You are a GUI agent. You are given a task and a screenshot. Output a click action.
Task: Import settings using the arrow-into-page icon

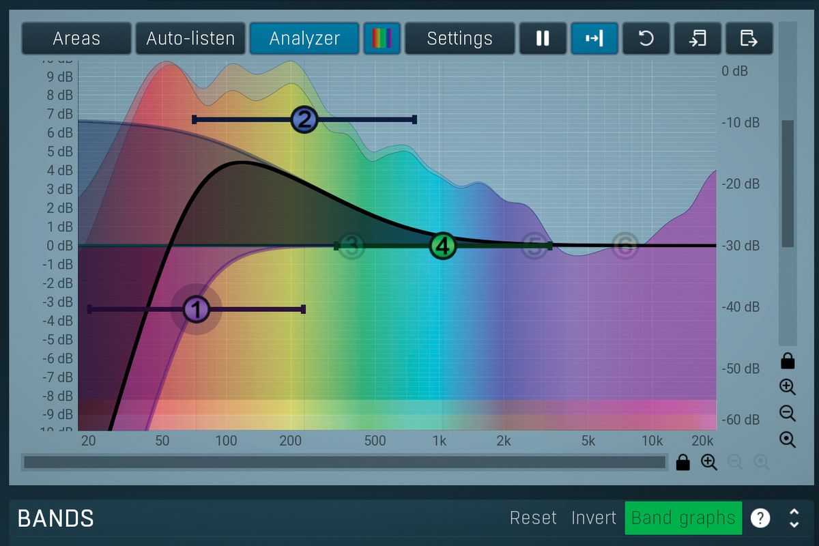click(698, 39)
